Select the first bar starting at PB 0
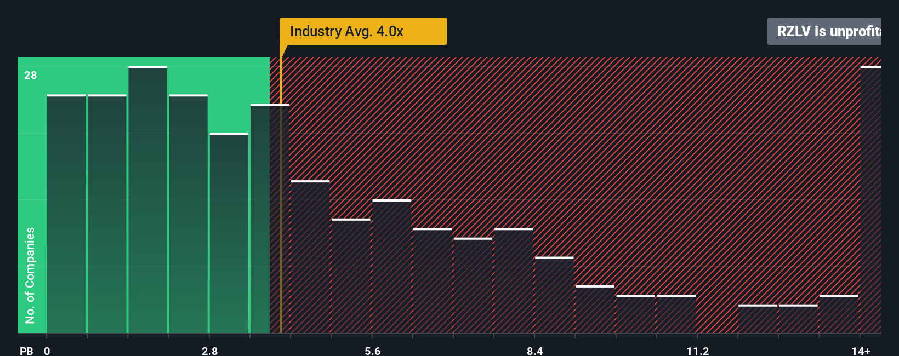The width and height of the screenshot is (899, 356). [66, 214]
